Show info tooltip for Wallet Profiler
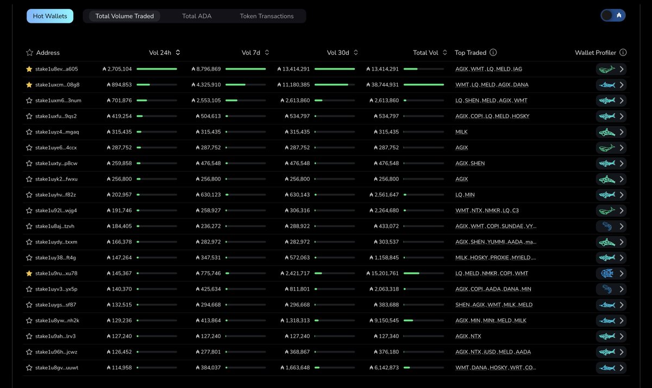This screenshot has width=652, height=388. tap(623, 53)
